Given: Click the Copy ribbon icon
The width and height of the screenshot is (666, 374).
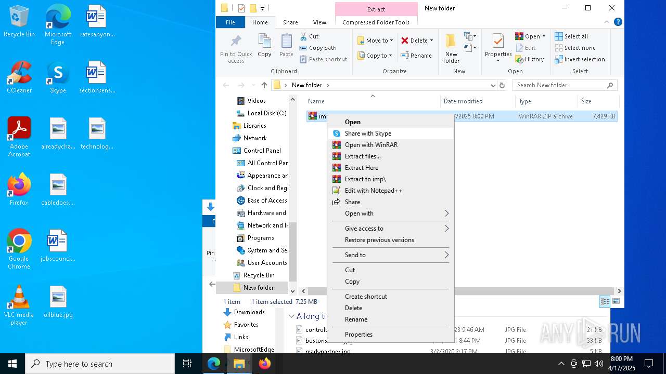Looking at the screenshot, I should (264, 45).
